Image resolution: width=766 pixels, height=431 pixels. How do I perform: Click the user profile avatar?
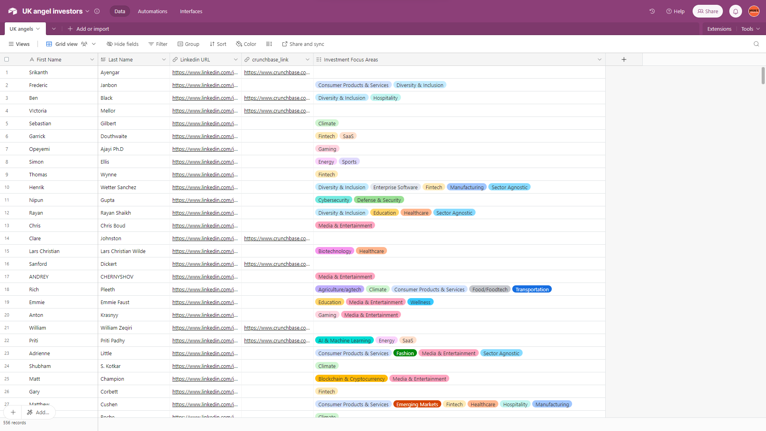click(754, 11)
